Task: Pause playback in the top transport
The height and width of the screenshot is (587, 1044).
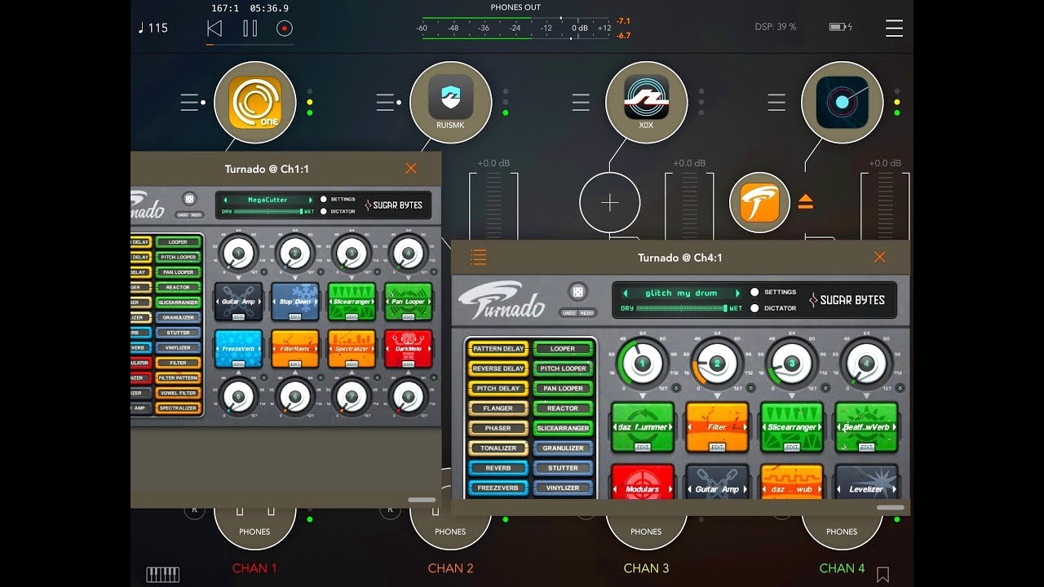Action: (250, 29)
